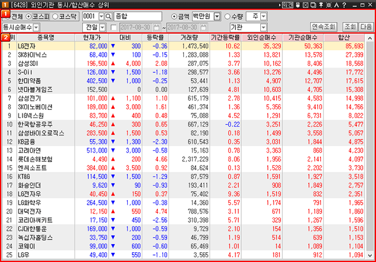Pin the window with the pushpin icon
The width and height of the screenshot is (376, 262).
tap(321, 5)
